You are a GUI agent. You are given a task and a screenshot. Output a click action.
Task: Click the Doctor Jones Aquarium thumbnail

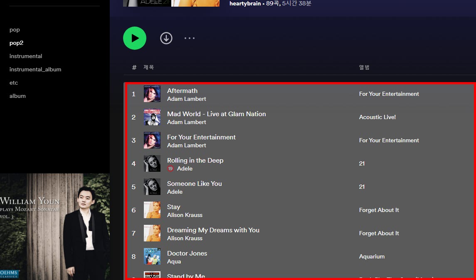coord(152,257)
